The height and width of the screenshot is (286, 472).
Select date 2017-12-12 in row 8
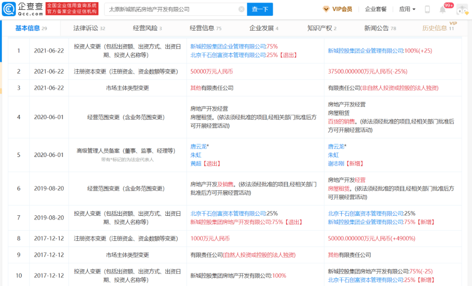(49, 238)
